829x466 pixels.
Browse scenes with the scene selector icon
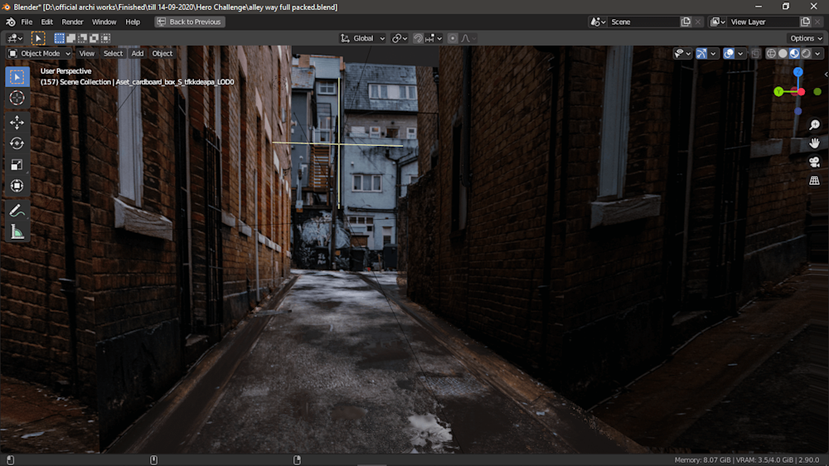598,22
